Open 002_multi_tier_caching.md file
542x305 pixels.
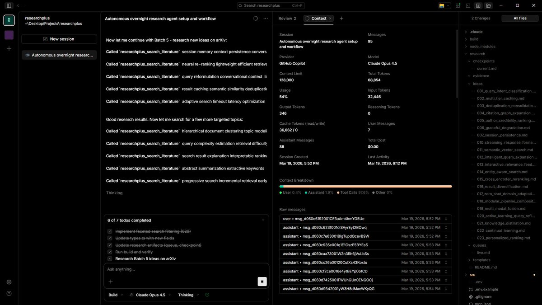coord(500,98)
